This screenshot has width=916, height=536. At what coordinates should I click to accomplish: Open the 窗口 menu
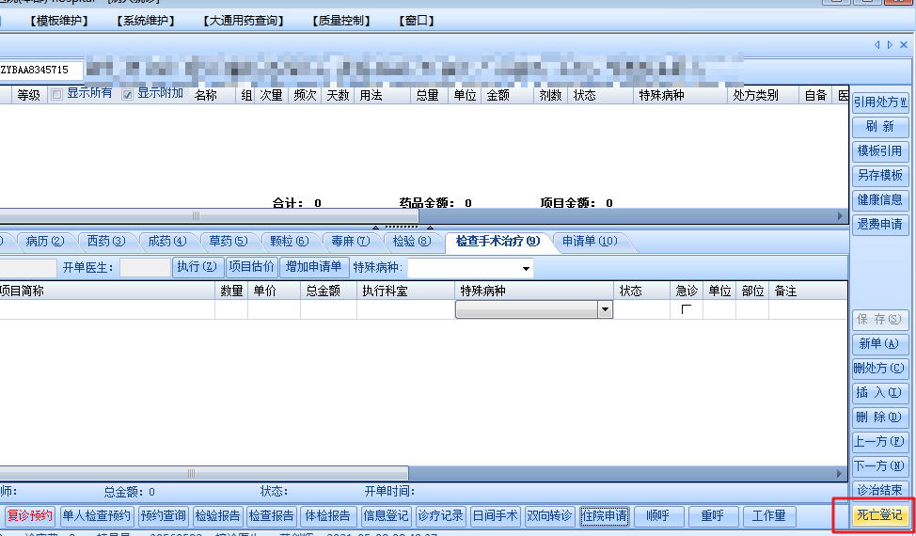tap(417, 21)
